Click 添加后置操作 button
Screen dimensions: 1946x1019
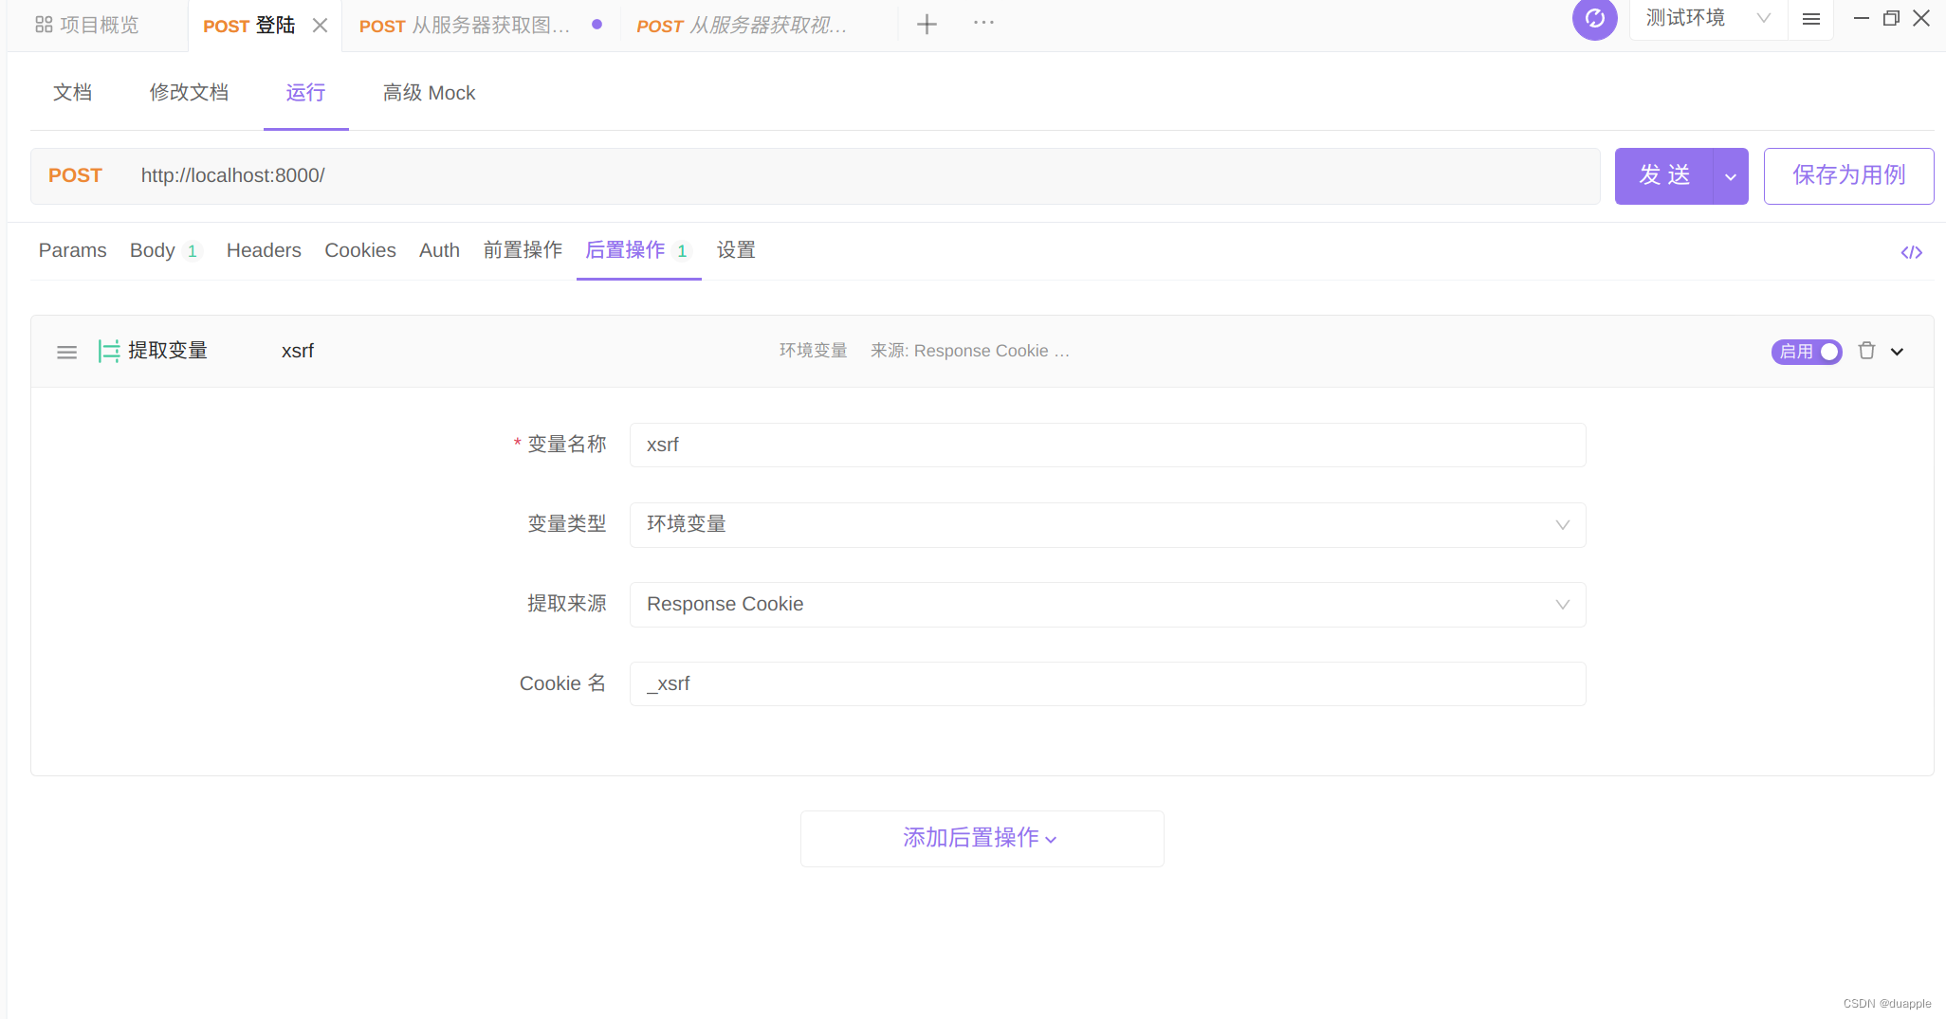pos(982,838)
